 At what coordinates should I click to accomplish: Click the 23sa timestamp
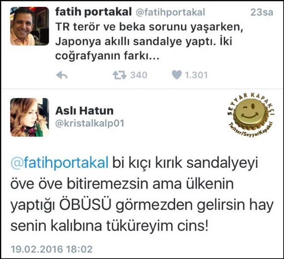pos(262,12)
